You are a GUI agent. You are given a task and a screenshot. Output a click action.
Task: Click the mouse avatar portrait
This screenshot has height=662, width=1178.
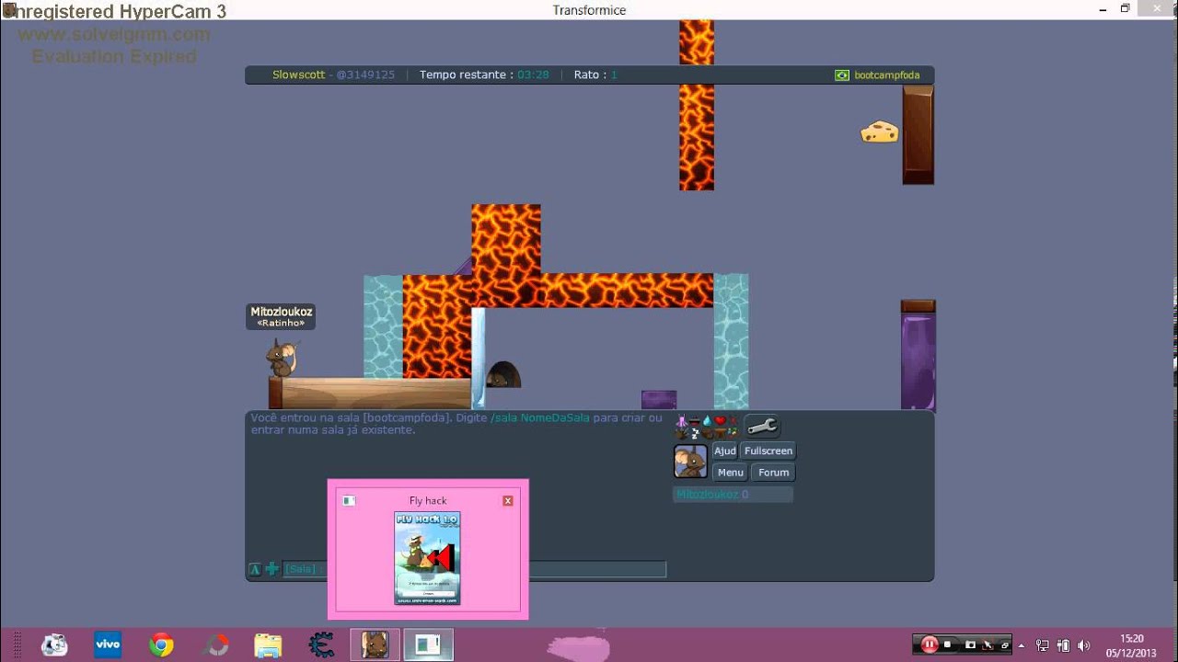coord(690,462)
